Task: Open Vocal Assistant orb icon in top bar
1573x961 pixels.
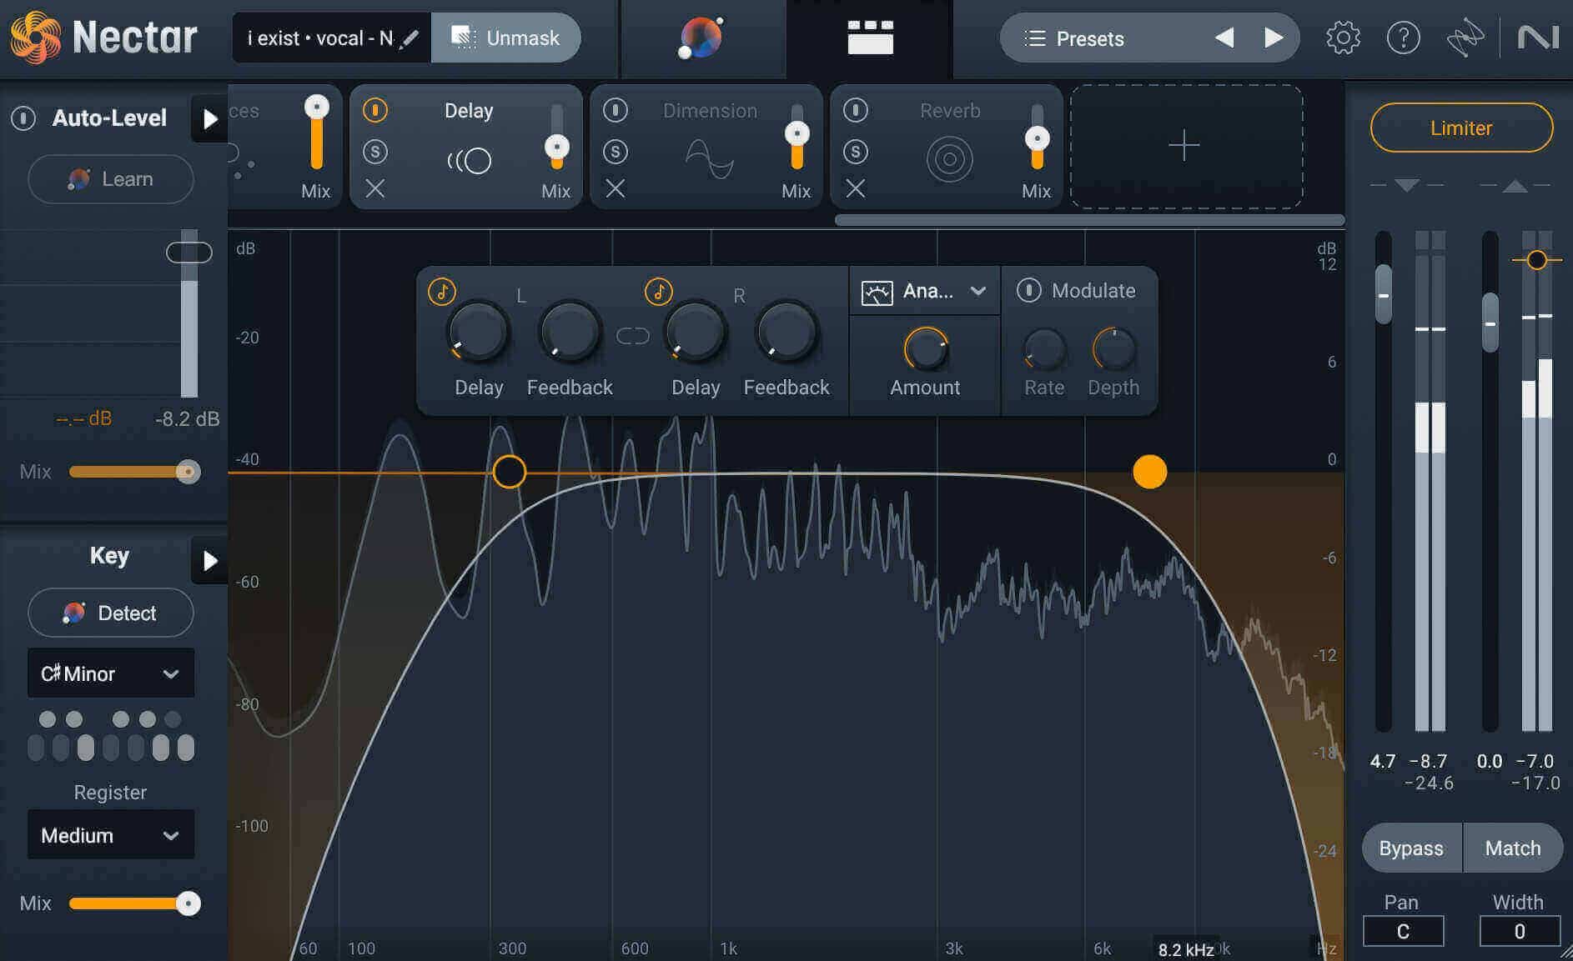Action: click(701, 38)
